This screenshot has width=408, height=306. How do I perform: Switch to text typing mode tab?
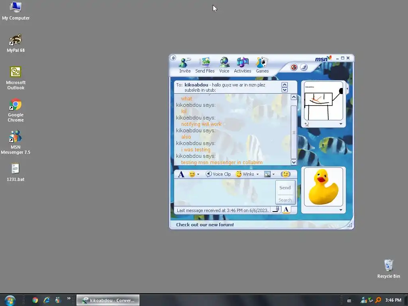286,210
